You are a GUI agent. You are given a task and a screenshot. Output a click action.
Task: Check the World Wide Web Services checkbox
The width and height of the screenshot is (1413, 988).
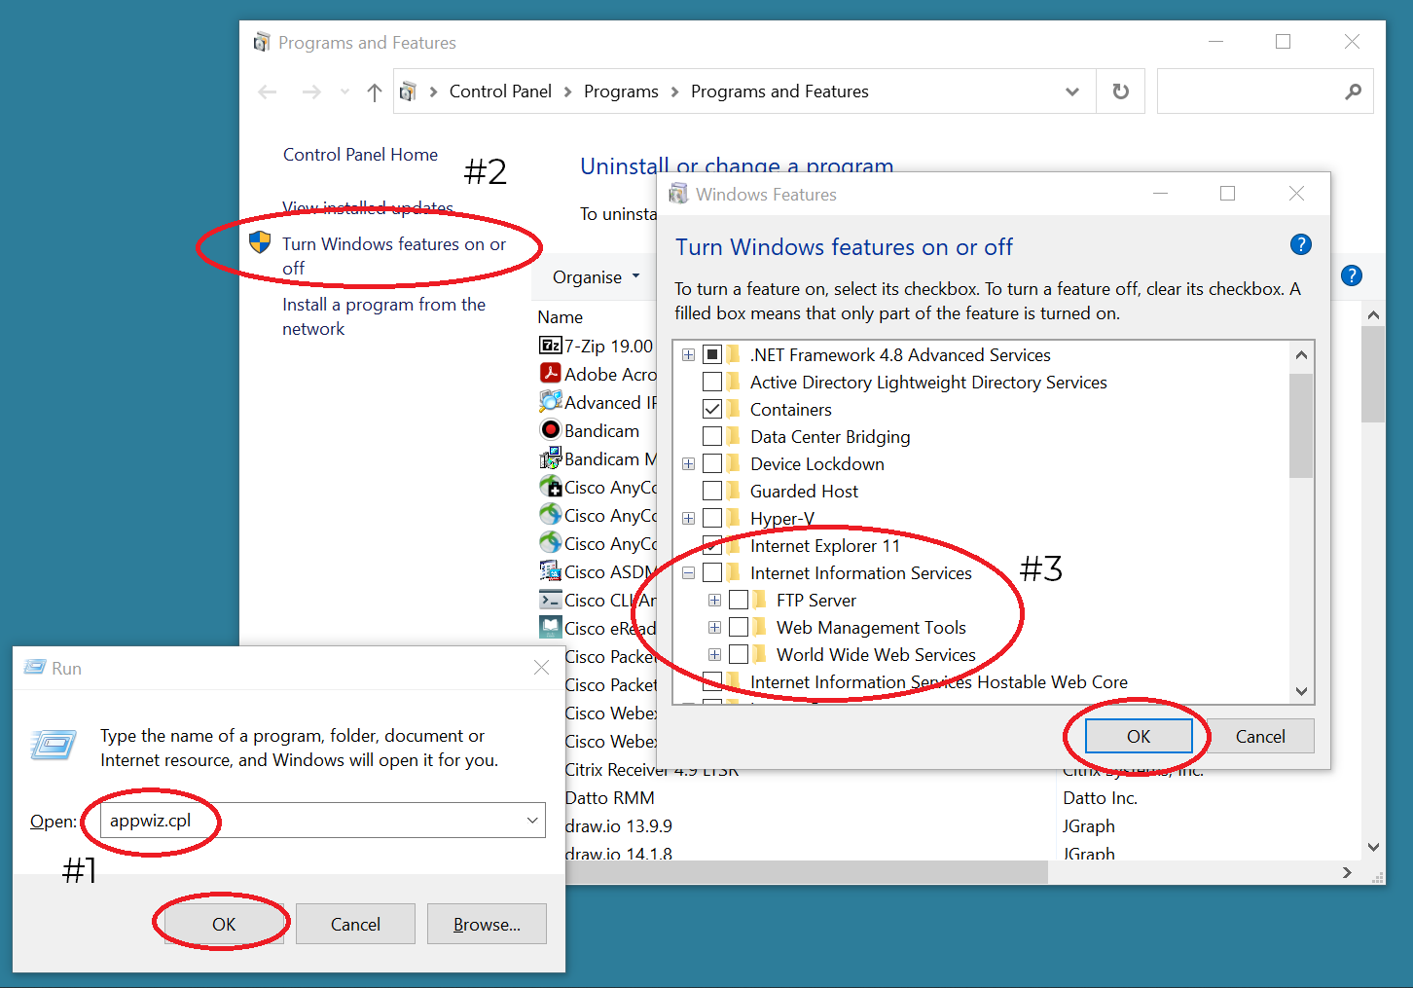point(739,654)
